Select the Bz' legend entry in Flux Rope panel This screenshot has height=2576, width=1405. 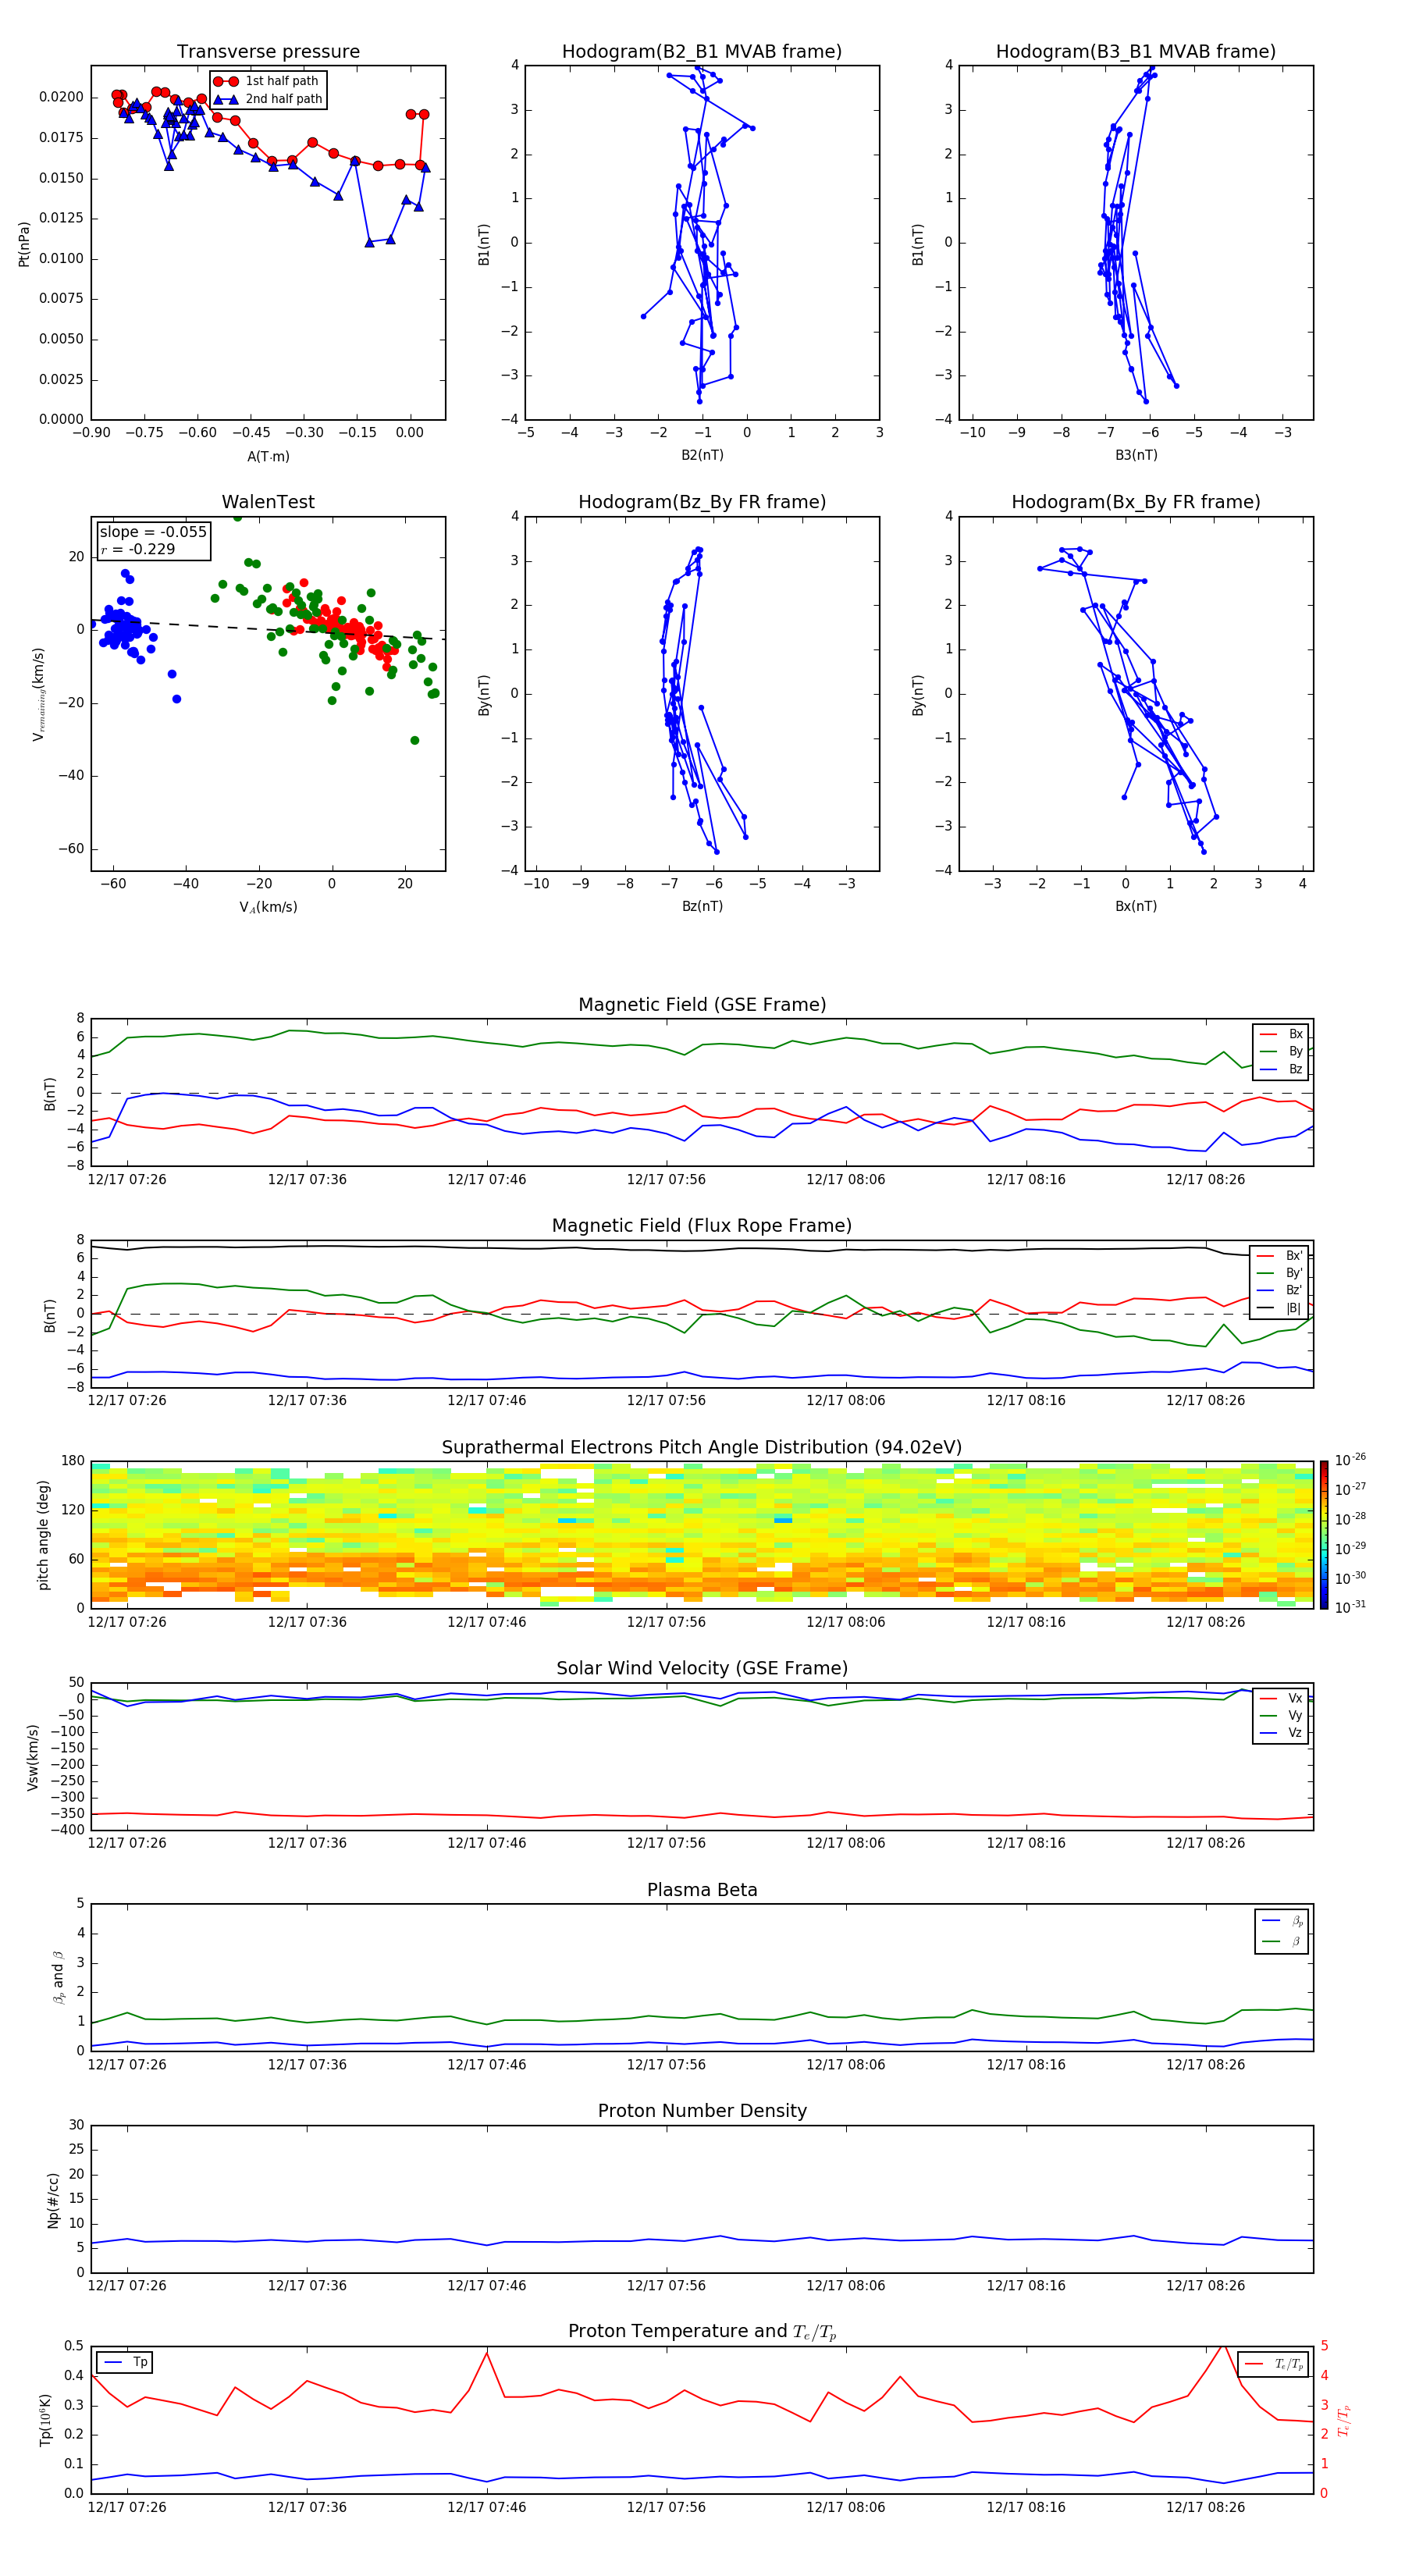tap(1280, 1290)
